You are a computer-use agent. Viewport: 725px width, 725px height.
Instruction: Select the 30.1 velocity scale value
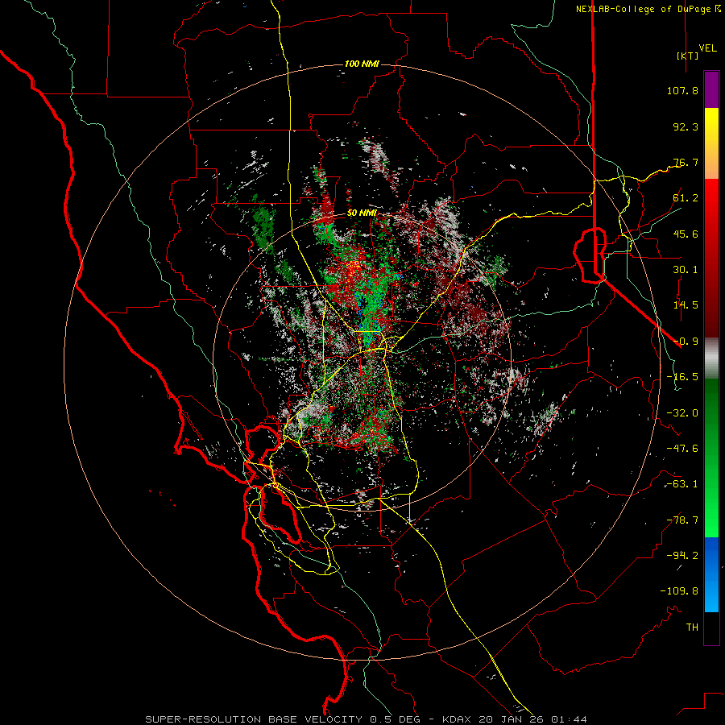click(686, 270)
